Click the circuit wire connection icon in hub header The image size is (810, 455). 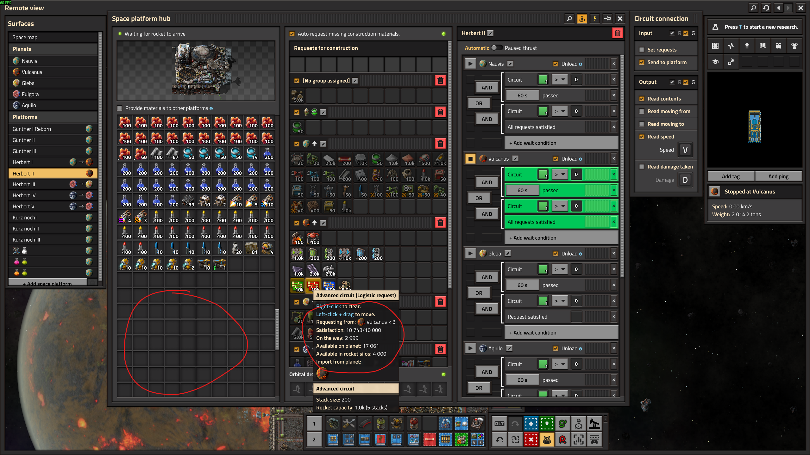point(607,19)
